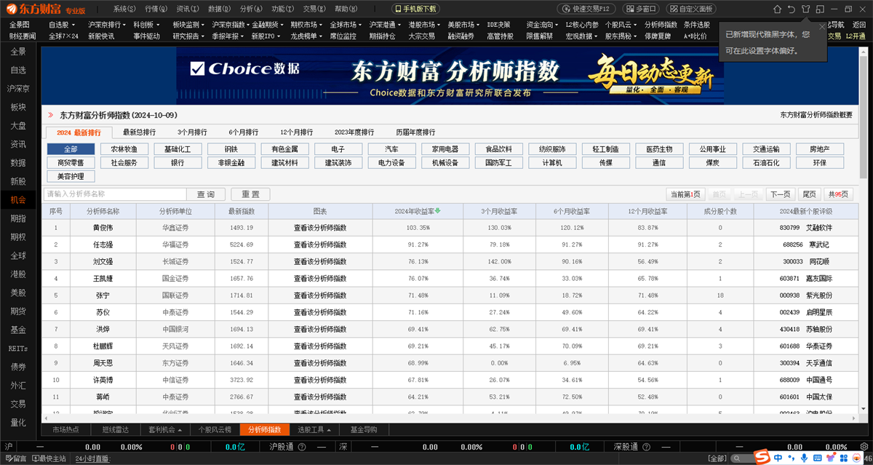Go to next page with 下一页
873x465 pixels.
pos(779,194)
